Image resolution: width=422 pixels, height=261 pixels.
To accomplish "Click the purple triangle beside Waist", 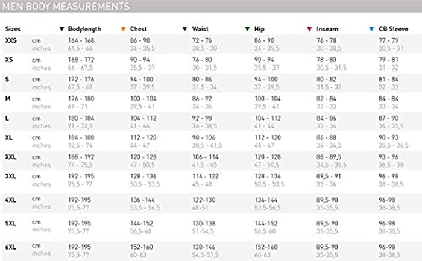I will coord(184,29).
